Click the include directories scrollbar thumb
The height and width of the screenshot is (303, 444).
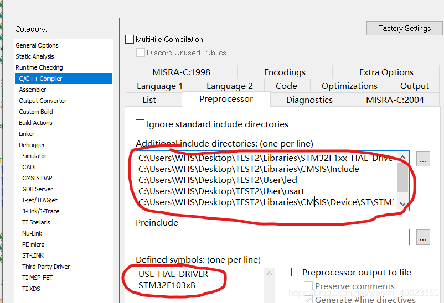[402, 177]
